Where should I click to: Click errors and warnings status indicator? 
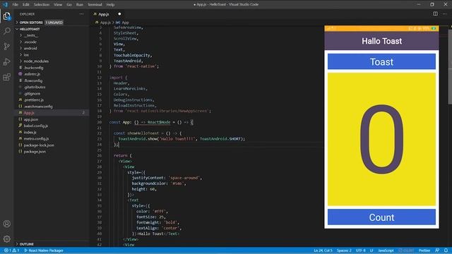11,250
